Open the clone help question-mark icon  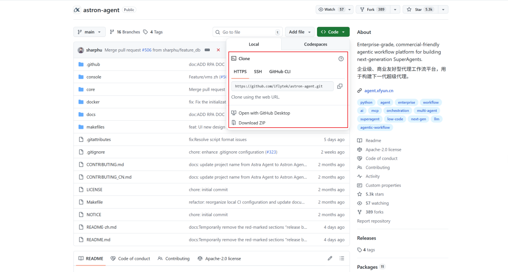click(341, 59)
